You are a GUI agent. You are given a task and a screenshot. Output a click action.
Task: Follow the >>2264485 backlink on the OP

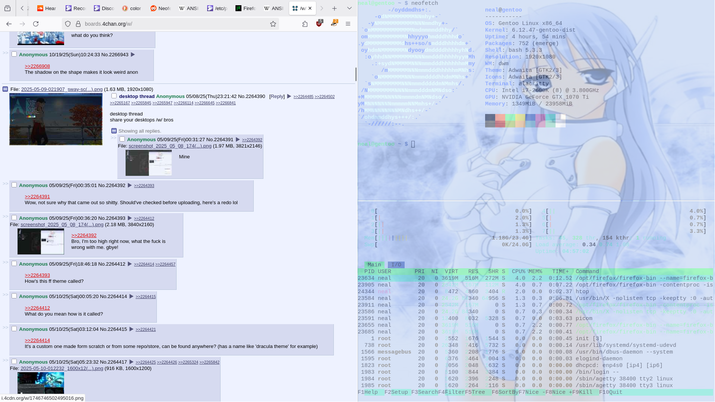click(303, 97)
